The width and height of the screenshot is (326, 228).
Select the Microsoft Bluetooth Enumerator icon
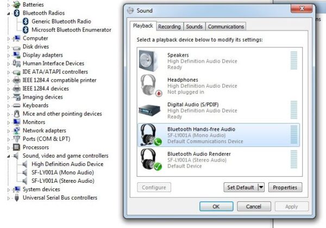(26, 30)
